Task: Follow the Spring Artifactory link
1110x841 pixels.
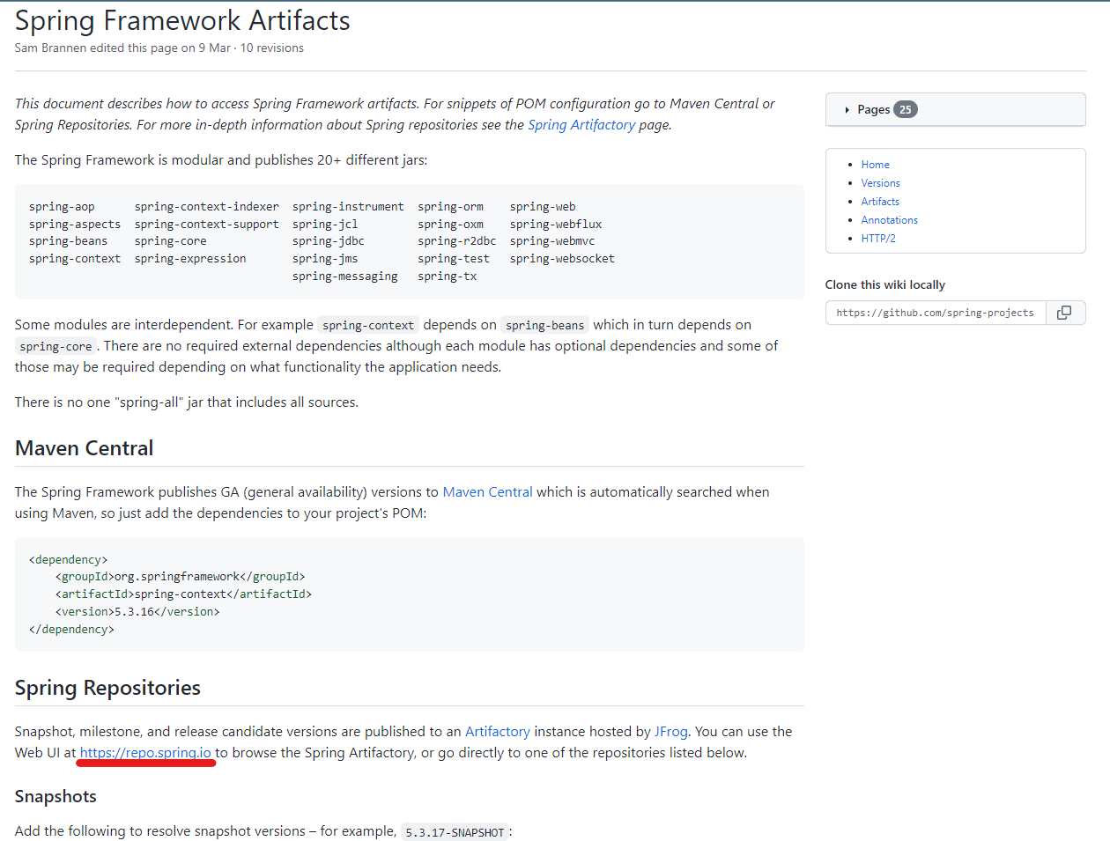Action: [581, 125]
